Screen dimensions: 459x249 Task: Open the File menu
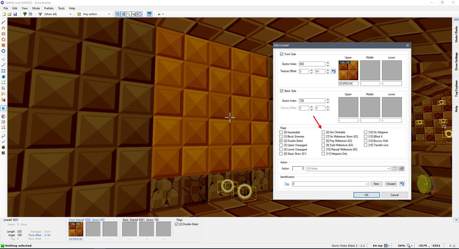(x=6, y=8)
